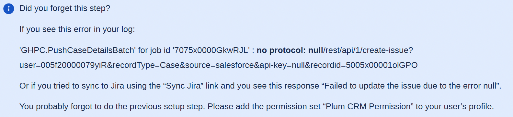Click the bold "no protocol: null" text
Image resolution: width=513 pixels, height=117 pixels.
click(290, 50)
